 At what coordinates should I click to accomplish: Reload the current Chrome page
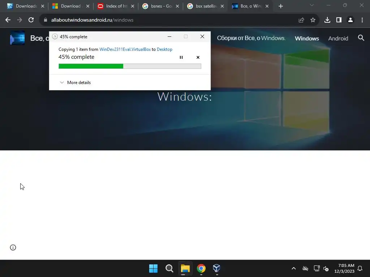(31, 20)
